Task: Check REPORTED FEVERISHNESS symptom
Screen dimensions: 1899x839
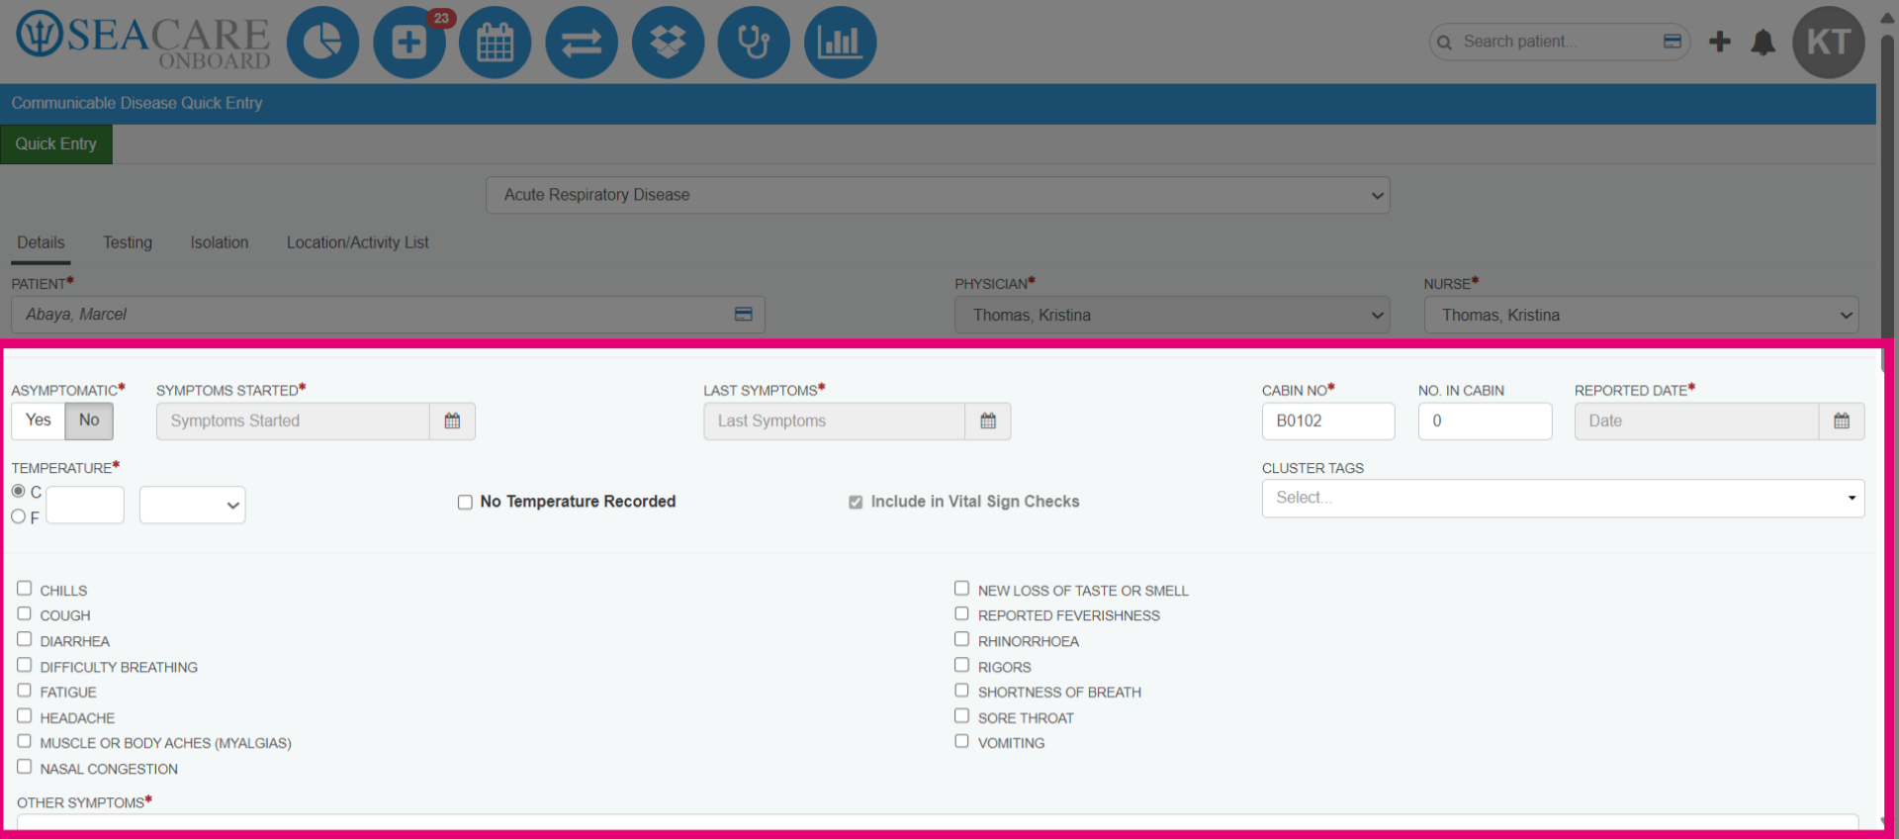Action: pyautogui.click(x=961, y=614)
